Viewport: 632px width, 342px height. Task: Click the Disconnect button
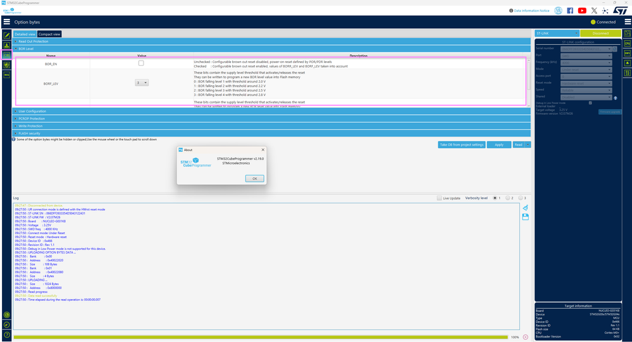tap(600, 33)
